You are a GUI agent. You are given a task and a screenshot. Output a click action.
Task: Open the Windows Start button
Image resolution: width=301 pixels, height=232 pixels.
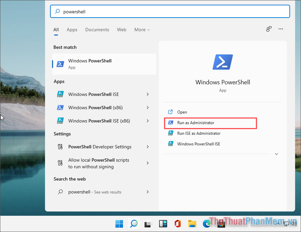[x=119, y=224]
